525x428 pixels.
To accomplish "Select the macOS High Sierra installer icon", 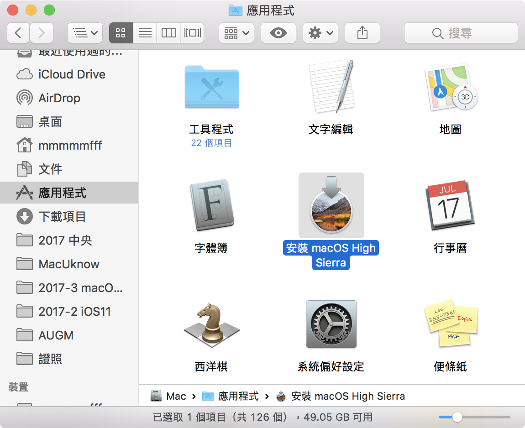I will click(x=331, y=205).
